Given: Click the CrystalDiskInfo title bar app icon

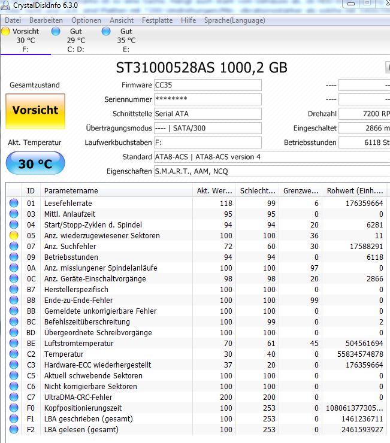Looking at the screenshot, I should click(x=5, y=5).
